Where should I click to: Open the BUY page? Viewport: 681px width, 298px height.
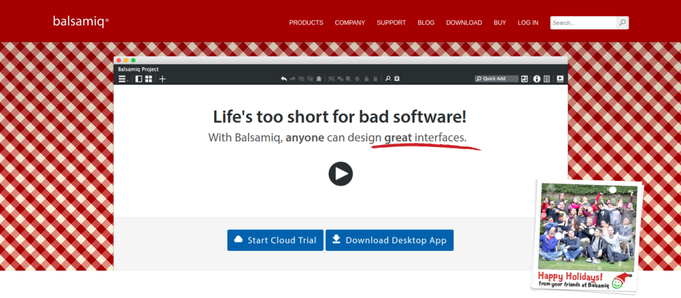point(500,23)
